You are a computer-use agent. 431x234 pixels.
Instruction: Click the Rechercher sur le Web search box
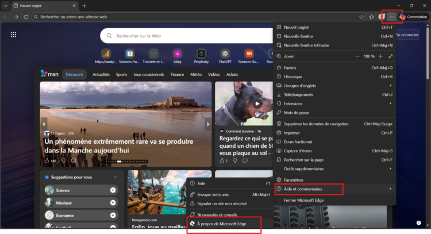point(187,36)
